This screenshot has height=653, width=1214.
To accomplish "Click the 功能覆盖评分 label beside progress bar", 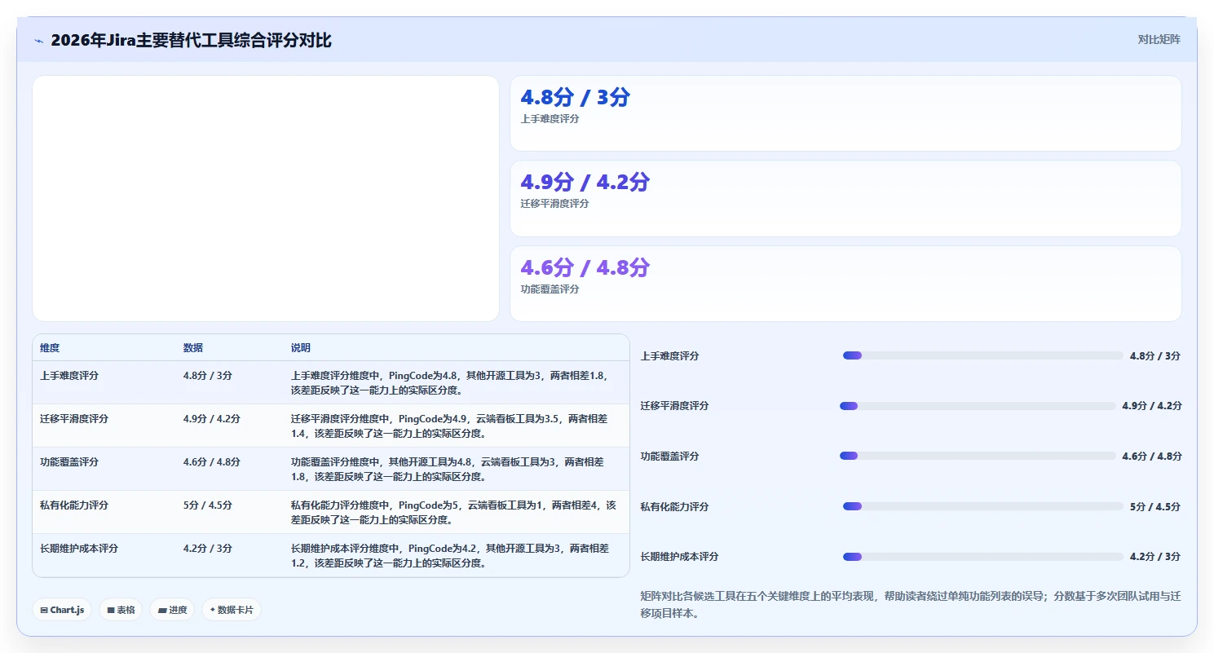I will (670, 457).
